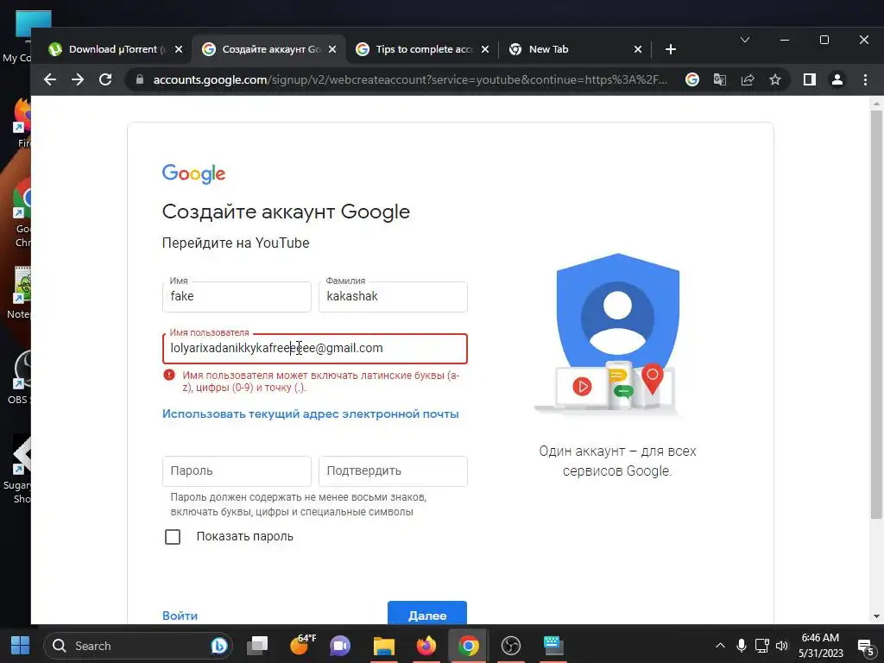Open the Chrome three-dot menu
884x663 pixels.
(865, 79)
